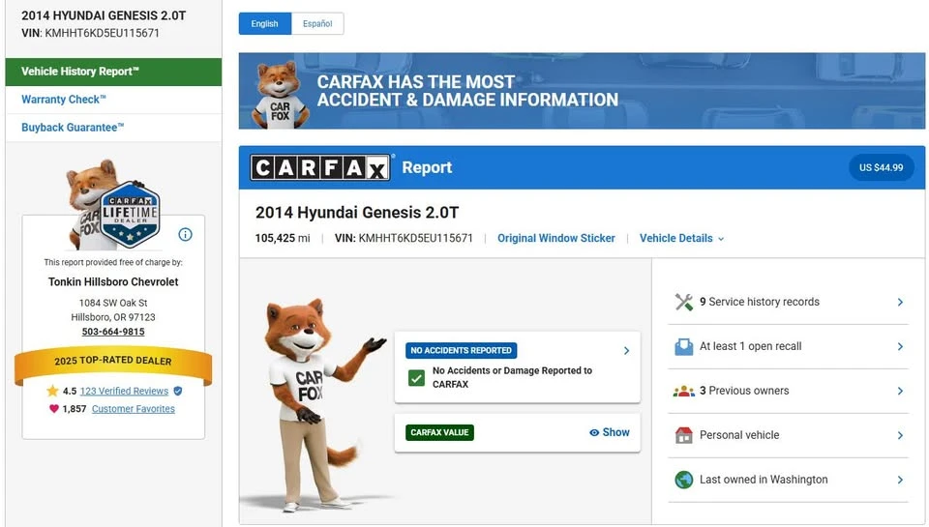Click 'This report provided free of charge' text
Viewport: 929px width, 527px height.
(x=113, y=262)
